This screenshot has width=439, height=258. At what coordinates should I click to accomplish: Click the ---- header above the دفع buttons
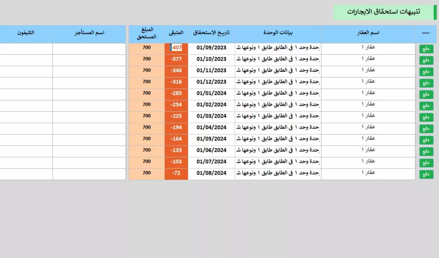click(426, 32)
